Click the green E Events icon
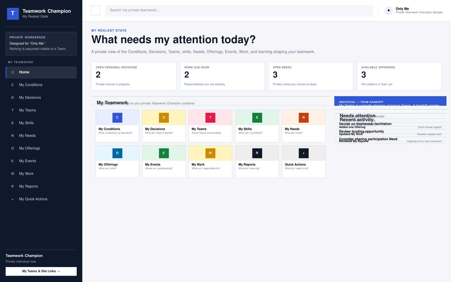 click(164, 153)
